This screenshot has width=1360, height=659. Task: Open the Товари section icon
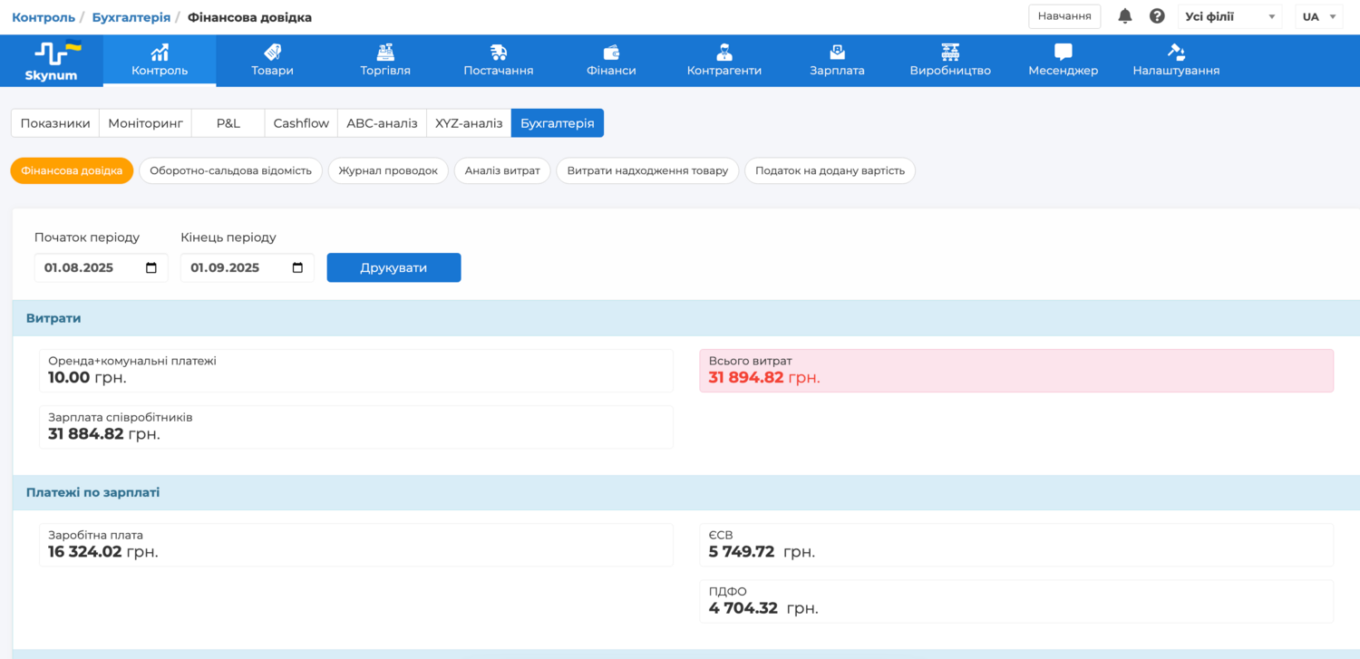272,52
